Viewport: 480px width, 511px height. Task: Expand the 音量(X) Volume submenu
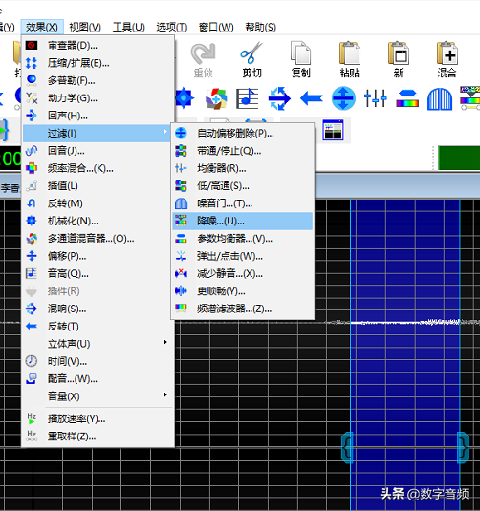[98, 396]
